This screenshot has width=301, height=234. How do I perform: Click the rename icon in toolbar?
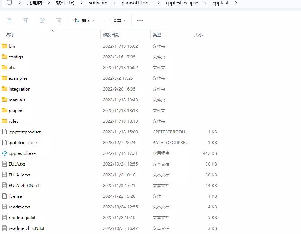point(26,20)
